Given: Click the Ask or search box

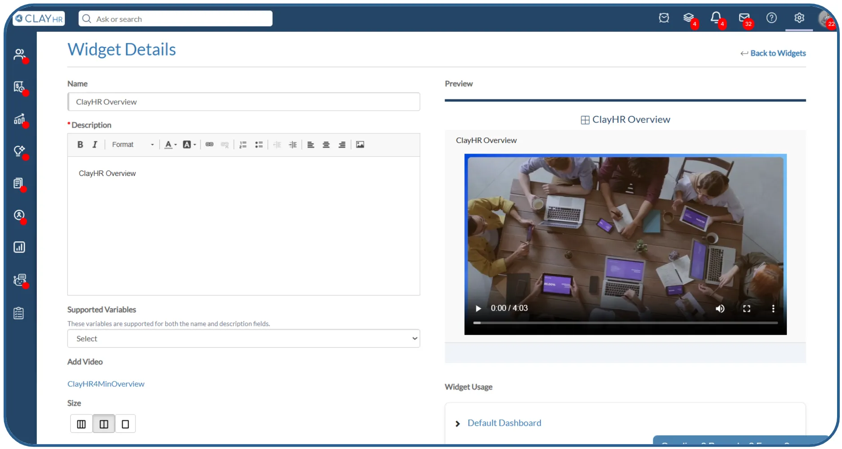Looking at the screenshot, I should 175,19.
